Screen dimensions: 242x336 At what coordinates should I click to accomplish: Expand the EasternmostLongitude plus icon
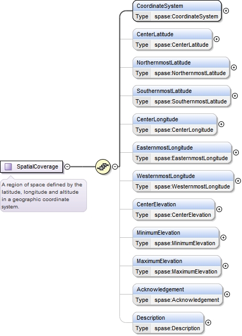pos(236,152)
